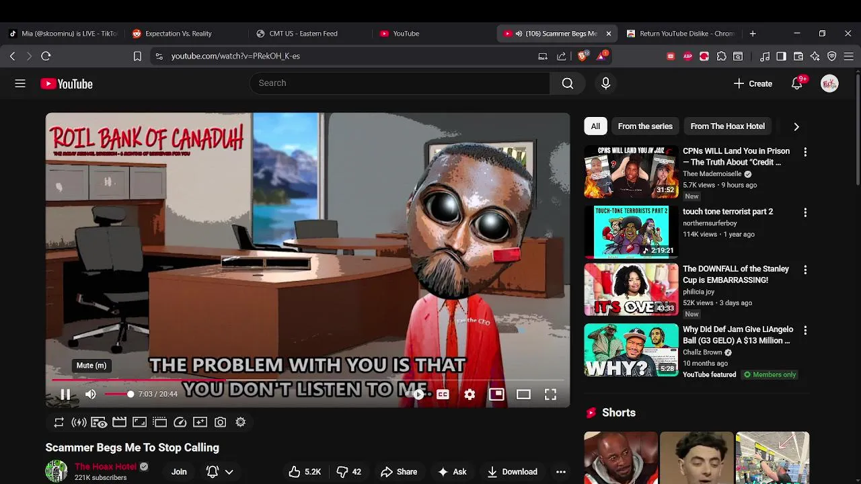861x484 pixels.
Task: Click the Join channel button
Action: 179,472
